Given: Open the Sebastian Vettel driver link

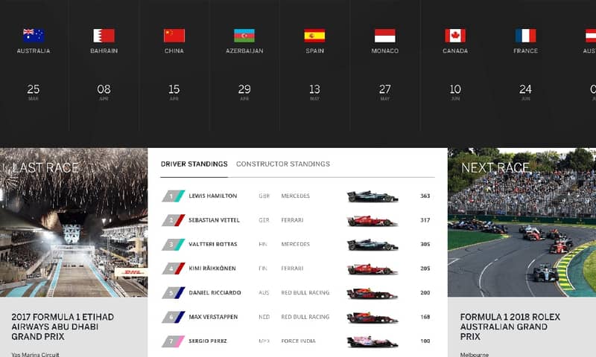Looking at the screenshot, I should (x=214, y=220).
